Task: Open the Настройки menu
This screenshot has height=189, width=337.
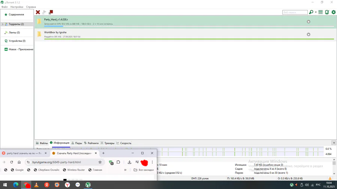Action: pyautogui.click(x=17, y=7)
